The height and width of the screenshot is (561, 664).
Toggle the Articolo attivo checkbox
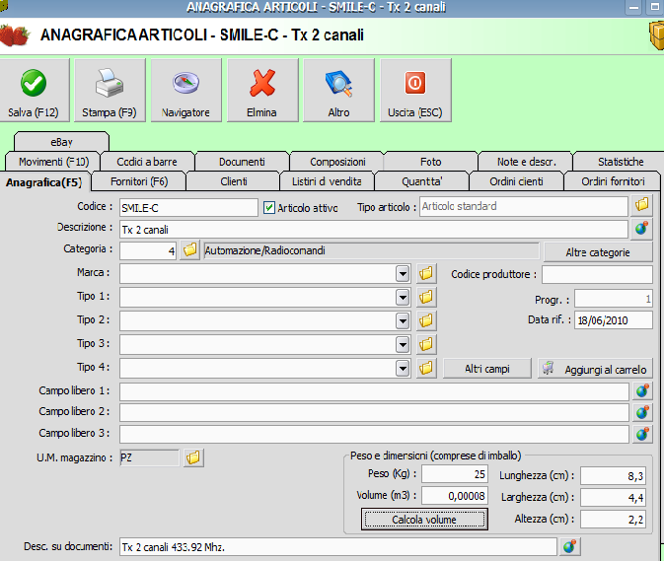(269, 208)
